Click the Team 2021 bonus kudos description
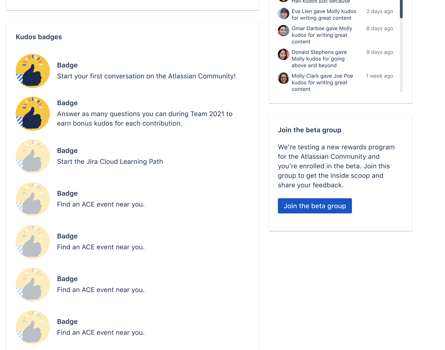Image resolution: width=445 pixels, height=350 pixels. (145, 118)
